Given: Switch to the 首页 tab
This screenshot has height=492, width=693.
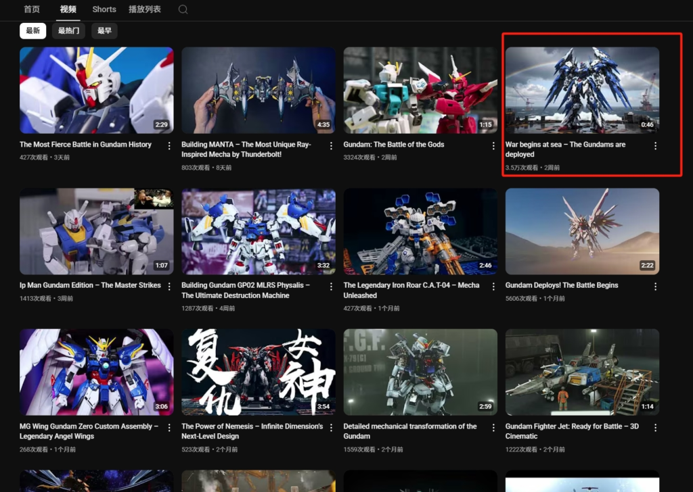Looking at the screenshot, I should coord(32,9).
